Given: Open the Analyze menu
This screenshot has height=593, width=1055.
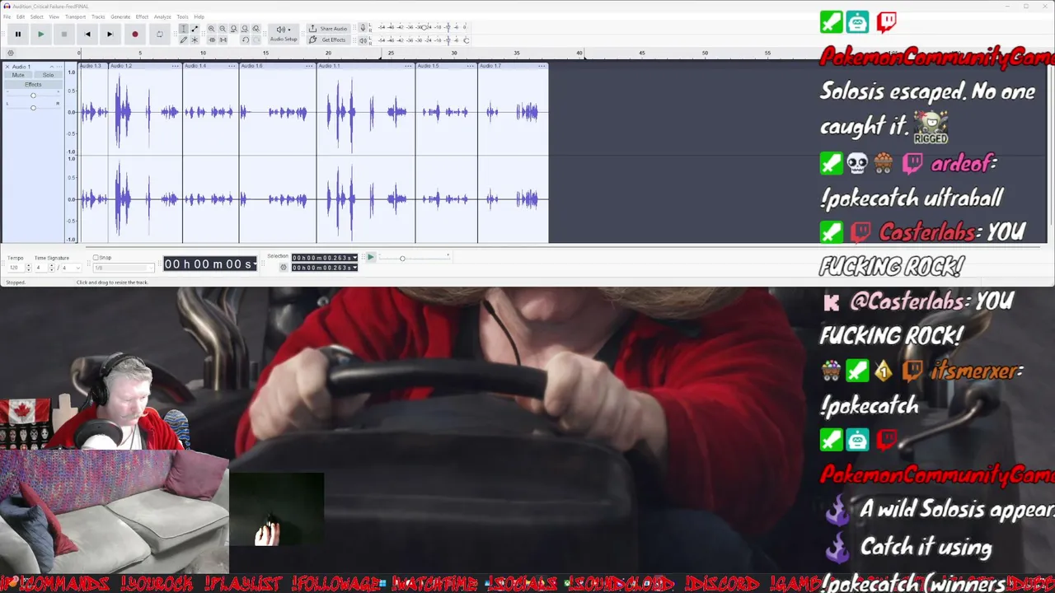Looking at the screenshot, I should click(162, 16).
